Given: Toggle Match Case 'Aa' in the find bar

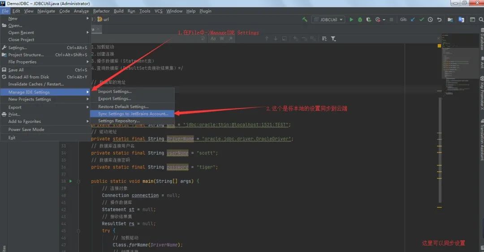Looking at the screenshot, I should [x=213, y=38].
